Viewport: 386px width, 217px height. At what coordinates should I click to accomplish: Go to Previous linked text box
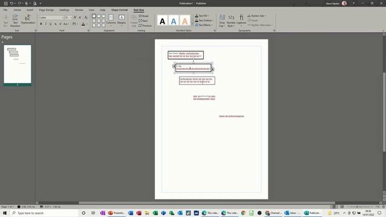[x=145, y=25]
